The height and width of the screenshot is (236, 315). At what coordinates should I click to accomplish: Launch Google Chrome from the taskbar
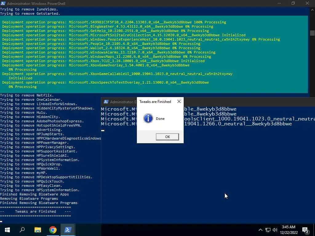click(x=53, y=230)
